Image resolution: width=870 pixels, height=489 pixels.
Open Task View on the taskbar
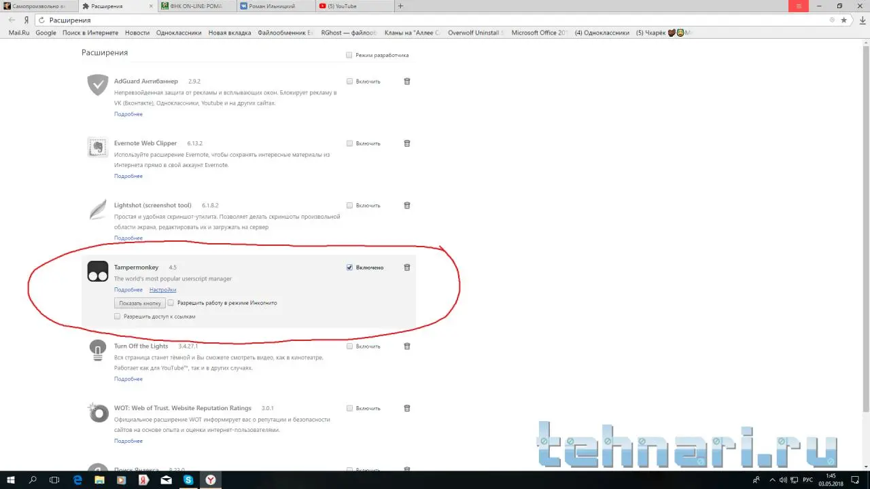pos(55,480)
